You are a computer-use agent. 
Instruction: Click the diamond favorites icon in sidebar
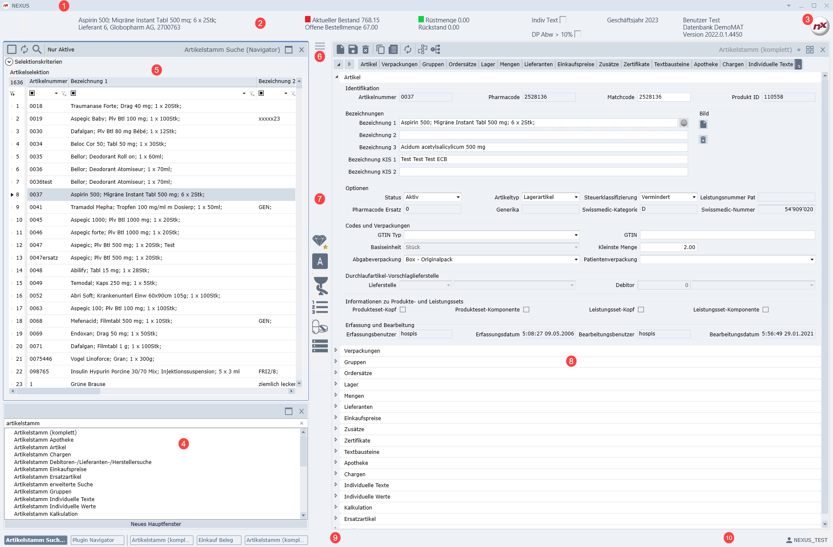[320, 241]
